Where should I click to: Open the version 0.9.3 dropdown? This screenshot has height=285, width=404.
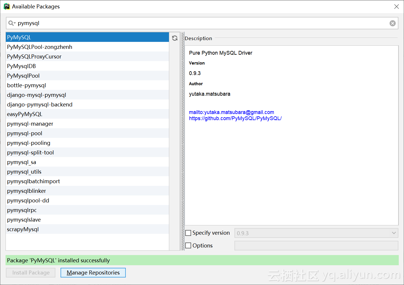click(316, 233)
